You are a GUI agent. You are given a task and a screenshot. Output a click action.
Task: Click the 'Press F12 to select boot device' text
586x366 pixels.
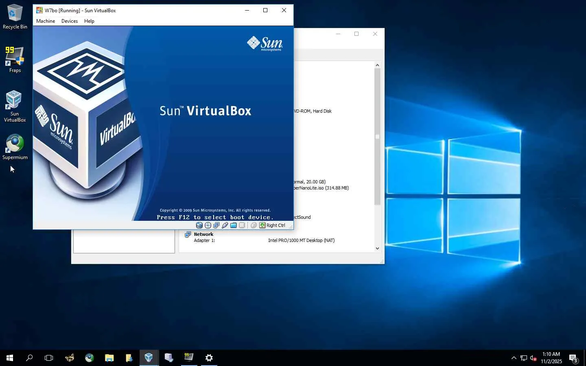(215, 217)
